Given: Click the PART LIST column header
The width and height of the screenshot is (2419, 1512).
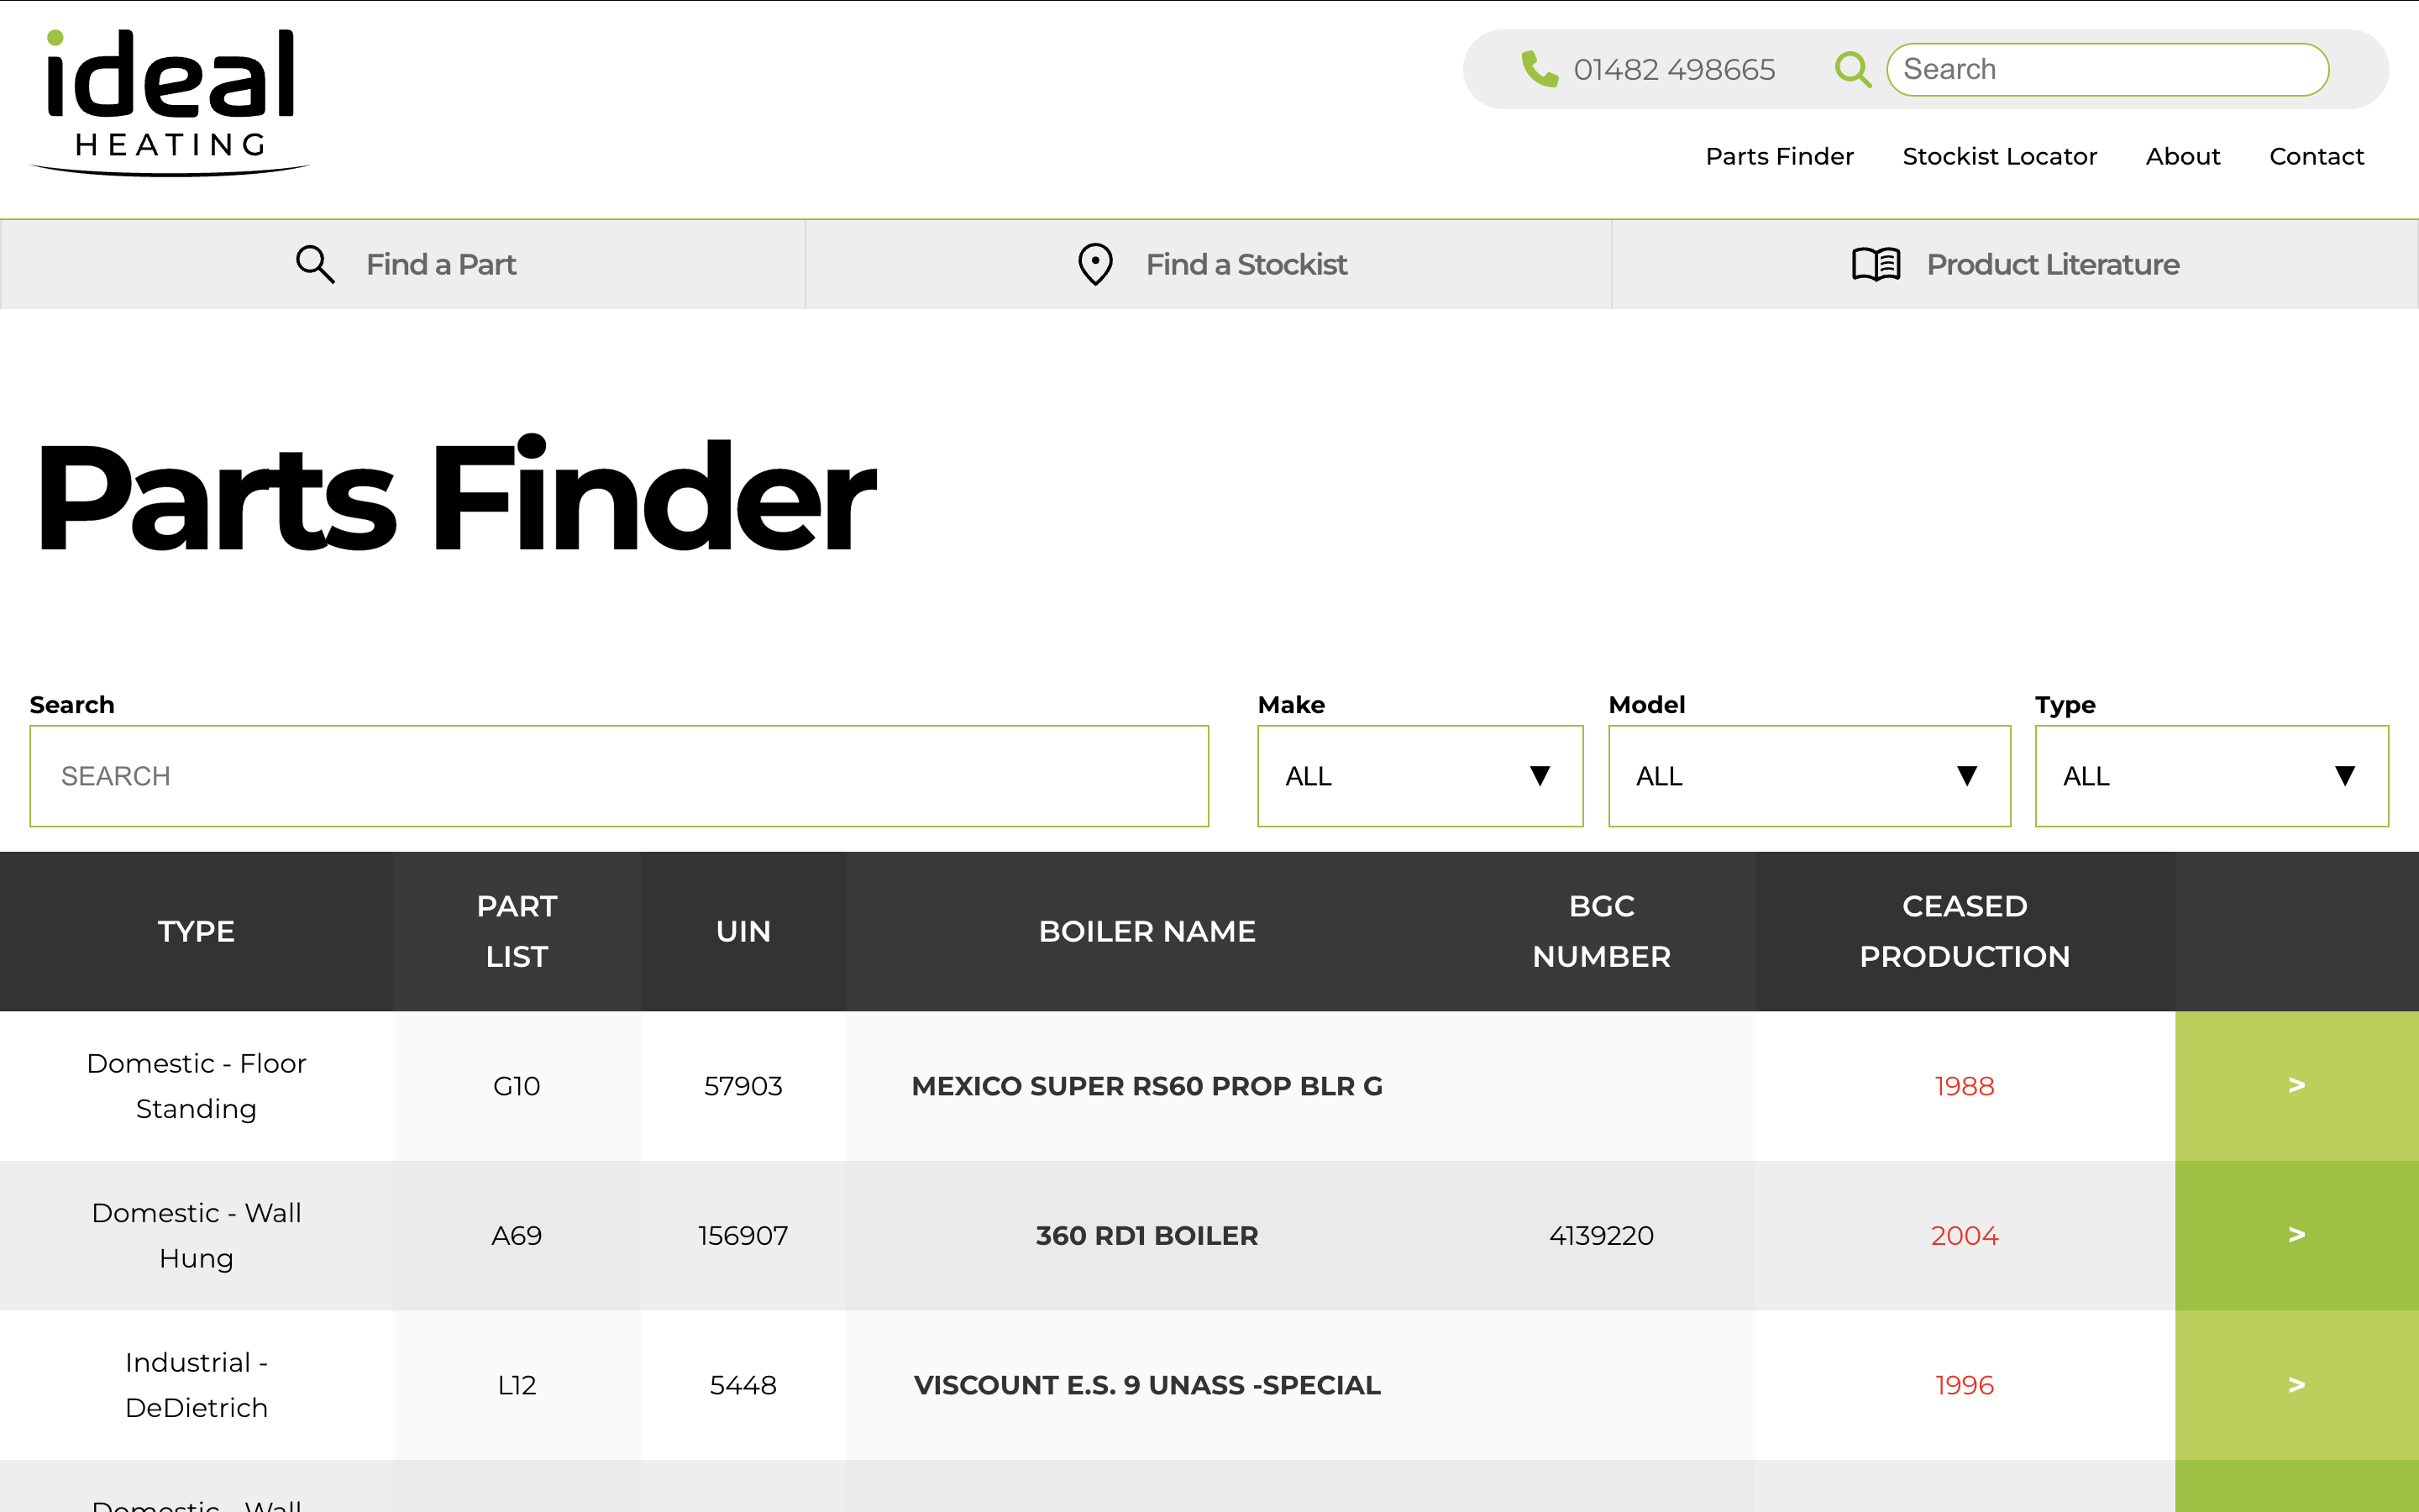Looking at the screenshot, I should click(516, 931).
